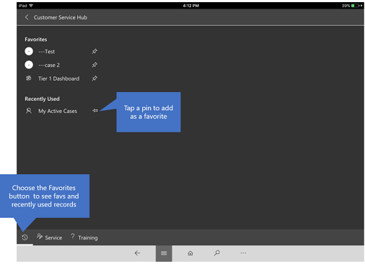Open the more options ellipsis in the bottom bar

point(243,253)
